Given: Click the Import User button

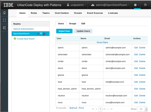Looking at the screenshot, I should click(64, 31).
